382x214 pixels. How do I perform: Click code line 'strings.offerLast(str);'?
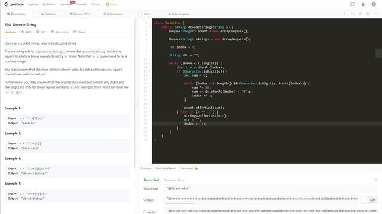pos(206,116)
